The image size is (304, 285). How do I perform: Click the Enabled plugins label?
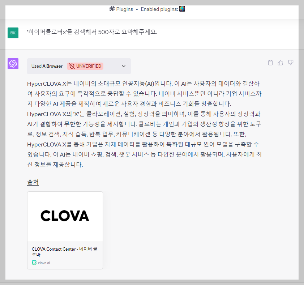coord(159,9)
